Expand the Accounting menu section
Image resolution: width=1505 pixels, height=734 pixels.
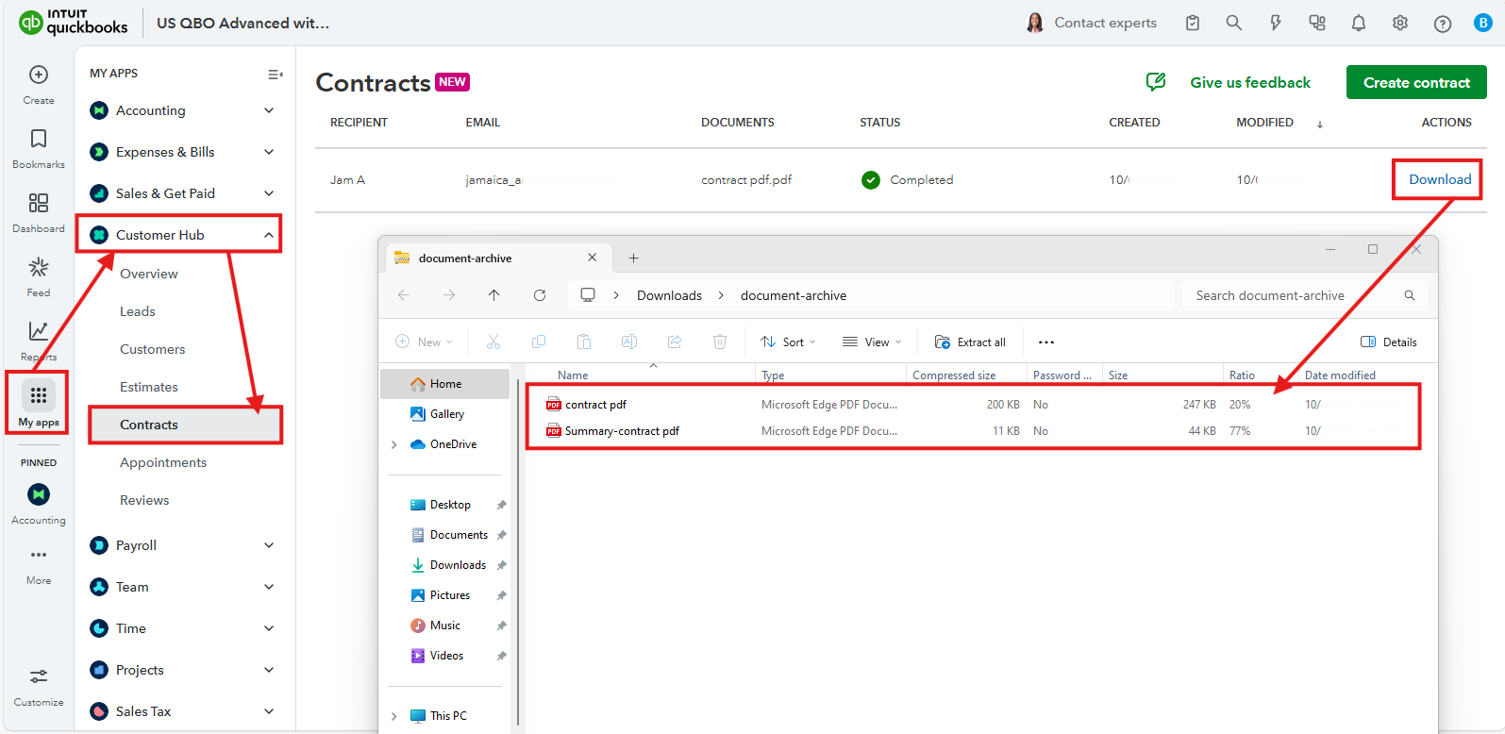point(269,110)
